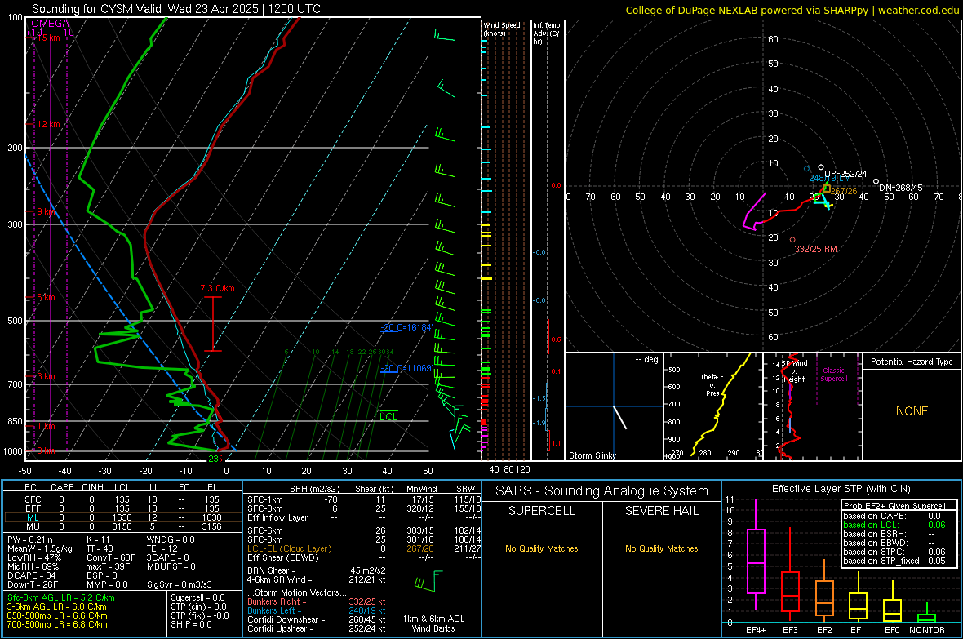Click the red Bunkers right-mover circle marker
963x639 pixels.
pos(792,240)
